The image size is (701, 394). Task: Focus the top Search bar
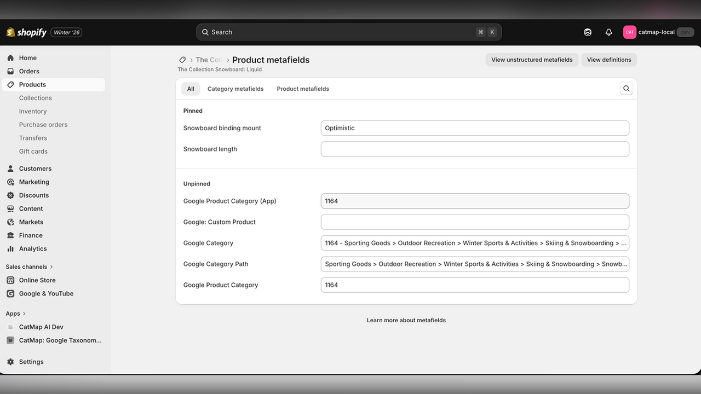349,32
